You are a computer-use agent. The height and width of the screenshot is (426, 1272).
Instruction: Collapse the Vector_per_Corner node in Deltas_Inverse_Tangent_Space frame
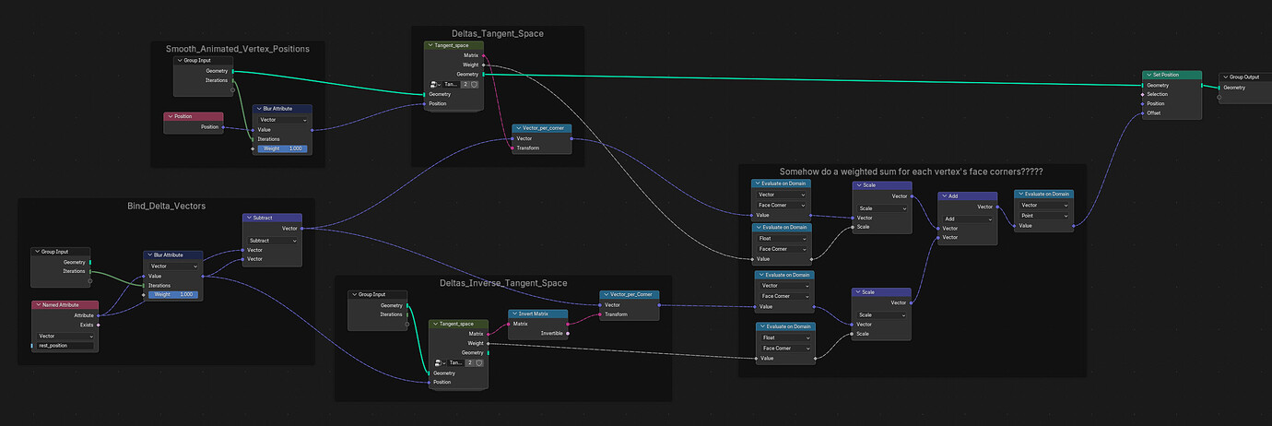pos(605,295)
